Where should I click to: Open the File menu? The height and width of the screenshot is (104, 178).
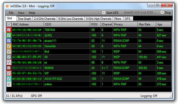point(11,13)
